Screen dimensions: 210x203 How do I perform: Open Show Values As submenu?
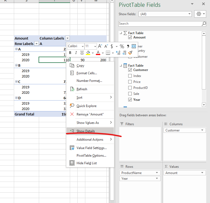[x=90, y=123]
